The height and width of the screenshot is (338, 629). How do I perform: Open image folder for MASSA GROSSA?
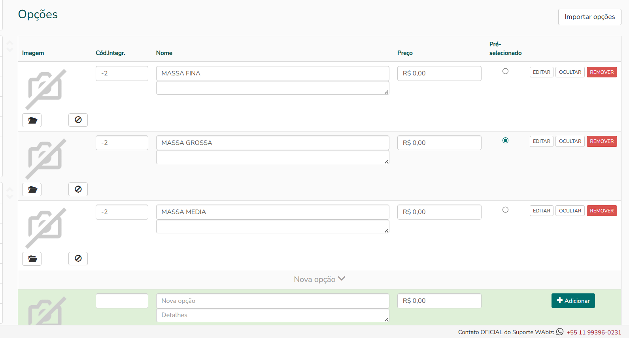[32, 190]
